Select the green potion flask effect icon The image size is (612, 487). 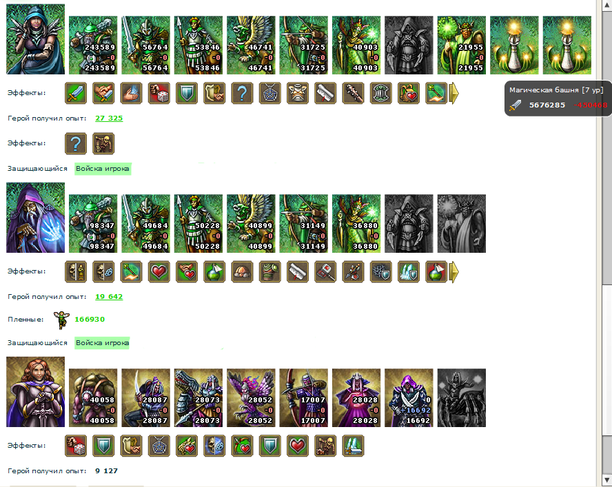point(214,271)
